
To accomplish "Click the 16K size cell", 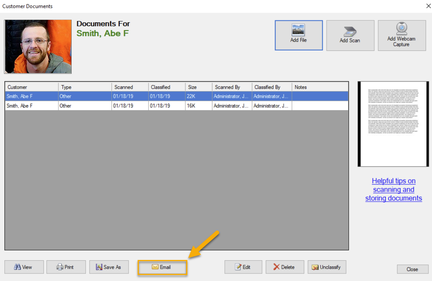I will coord(198,106).
